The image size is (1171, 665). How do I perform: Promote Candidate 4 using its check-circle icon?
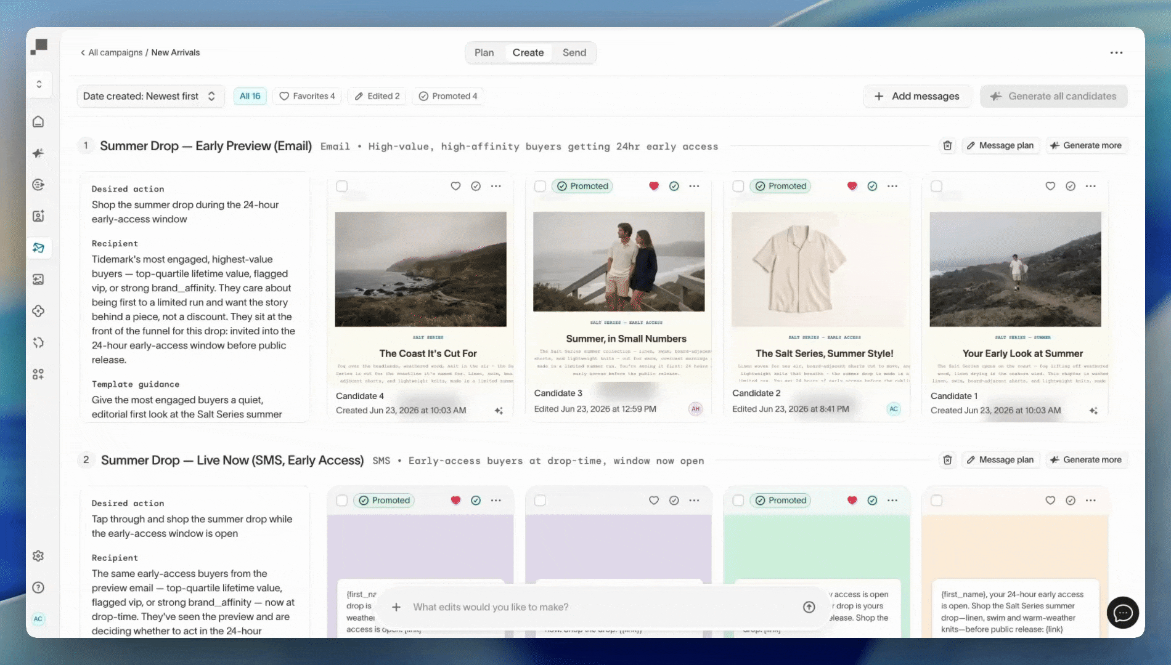pyautogui.click(x=476, y=186)
